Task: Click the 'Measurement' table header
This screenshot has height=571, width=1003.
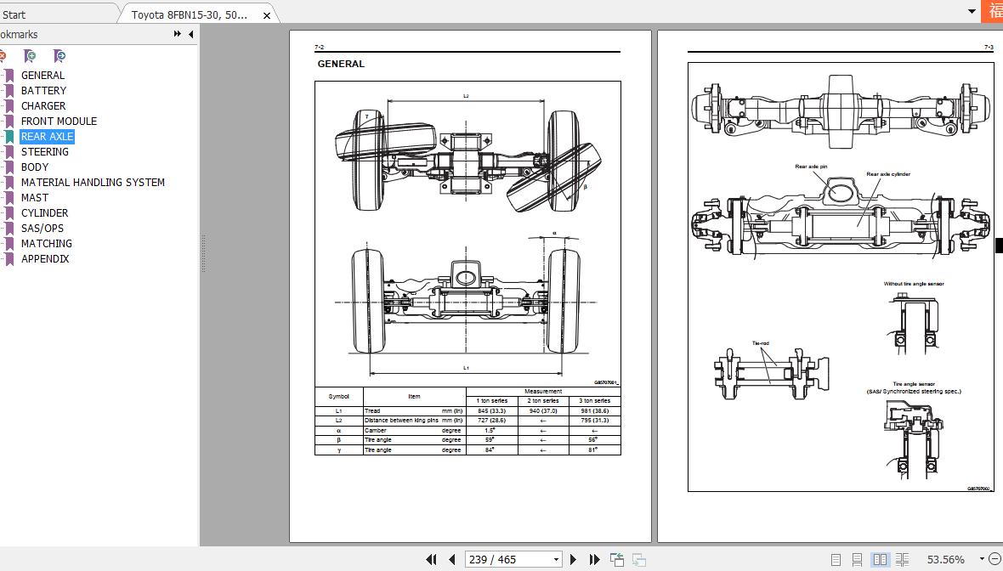Action: point(543,392)
